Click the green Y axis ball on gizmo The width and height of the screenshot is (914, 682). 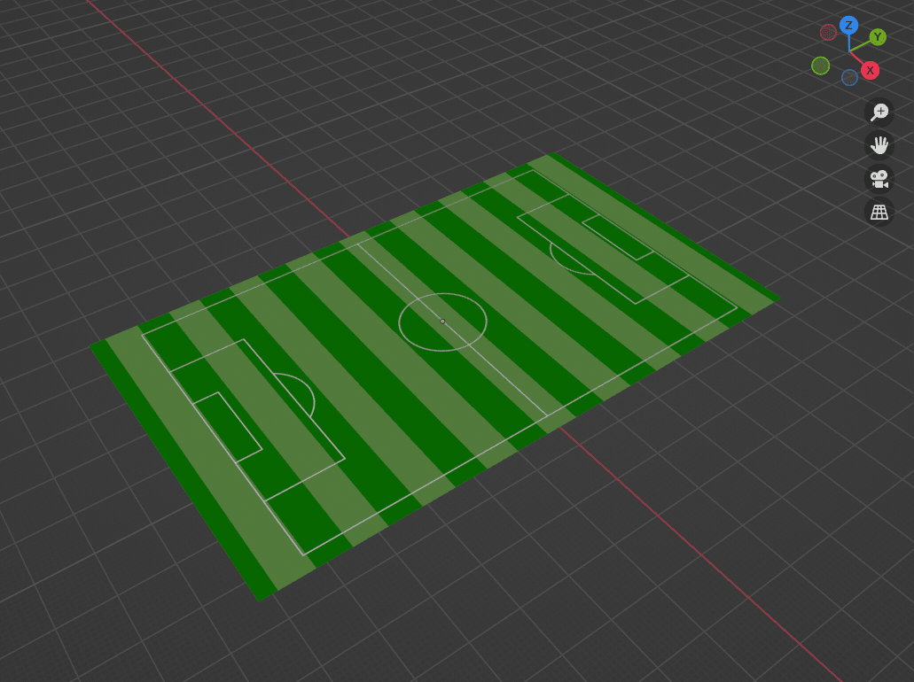[x=877, y=37]
